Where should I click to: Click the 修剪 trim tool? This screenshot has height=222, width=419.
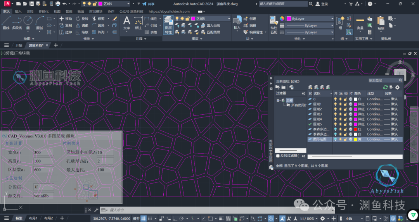click(x=98, y=19)
